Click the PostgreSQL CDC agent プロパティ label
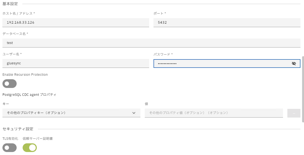 [29, 95]
